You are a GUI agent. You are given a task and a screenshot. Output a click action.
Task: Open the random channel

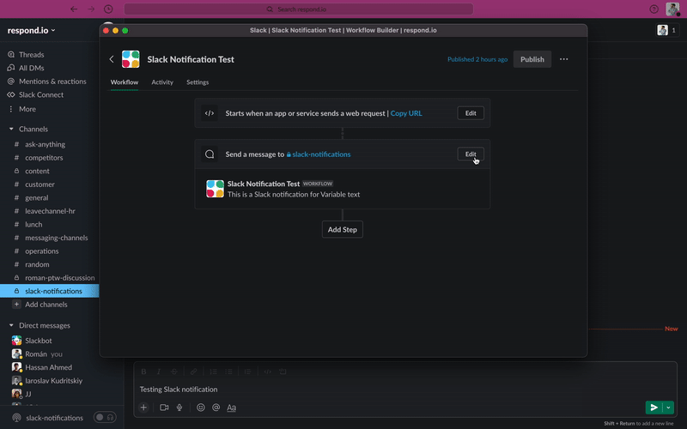pos(37,264)
